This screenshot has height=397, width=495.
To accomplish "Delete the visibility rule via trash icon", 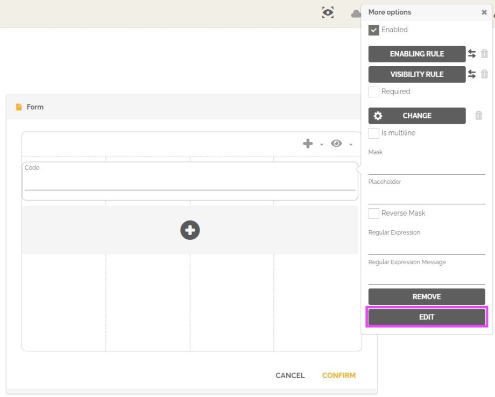I will pyautogui.click(x=484, y=74).
